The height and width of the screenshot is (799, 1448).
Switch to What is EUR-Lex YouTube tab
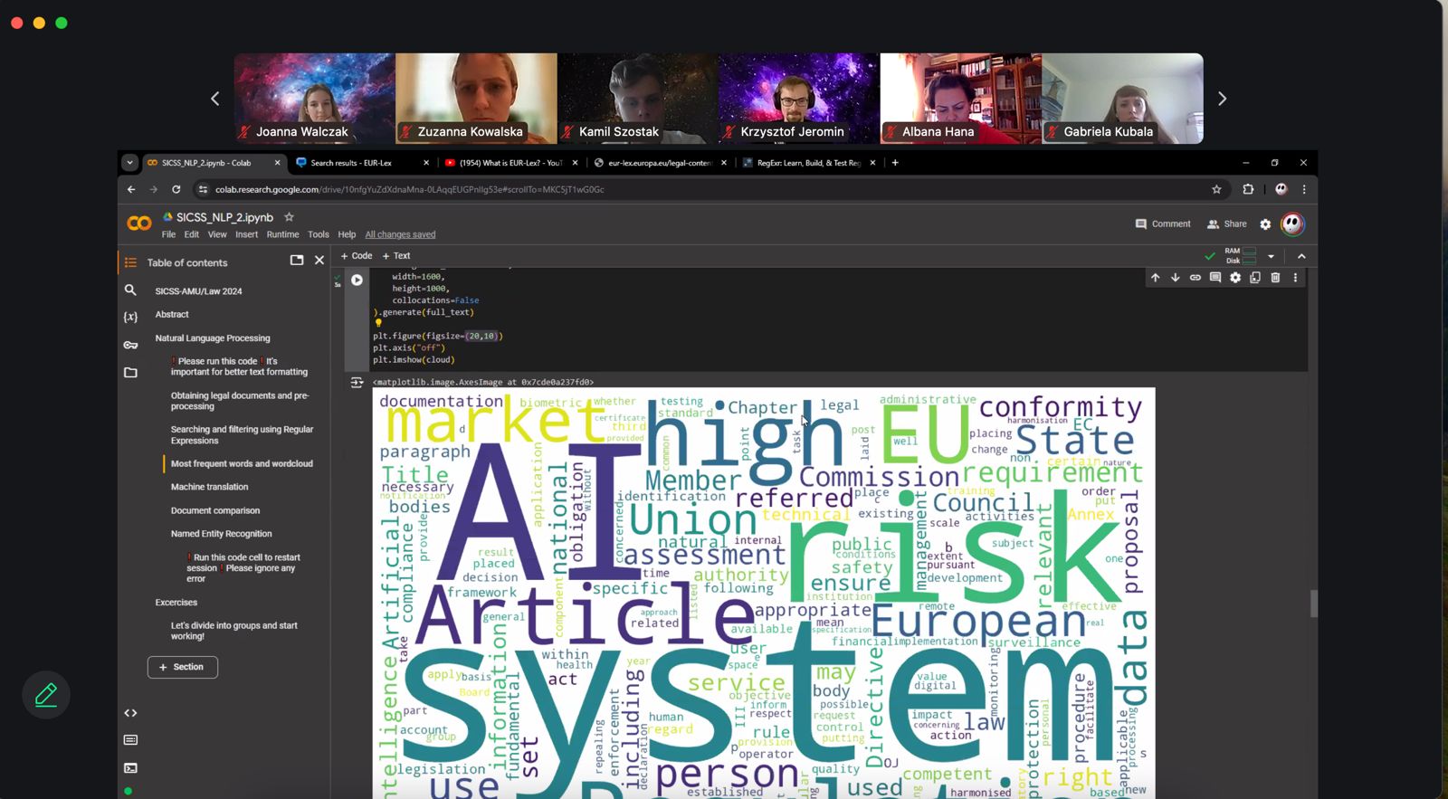[x=511, y=163]
